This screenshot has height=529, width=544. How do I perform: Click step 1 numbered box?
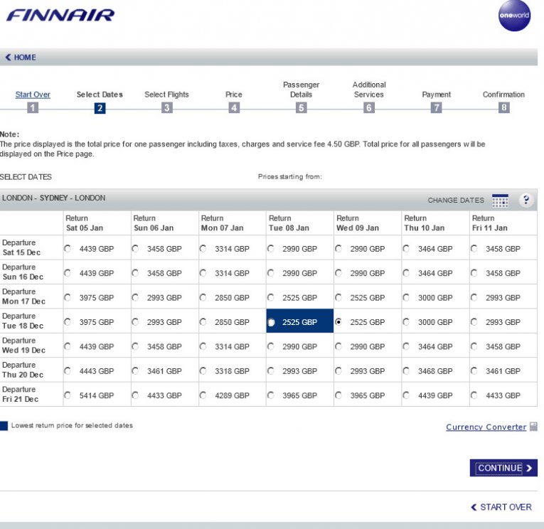33,108
